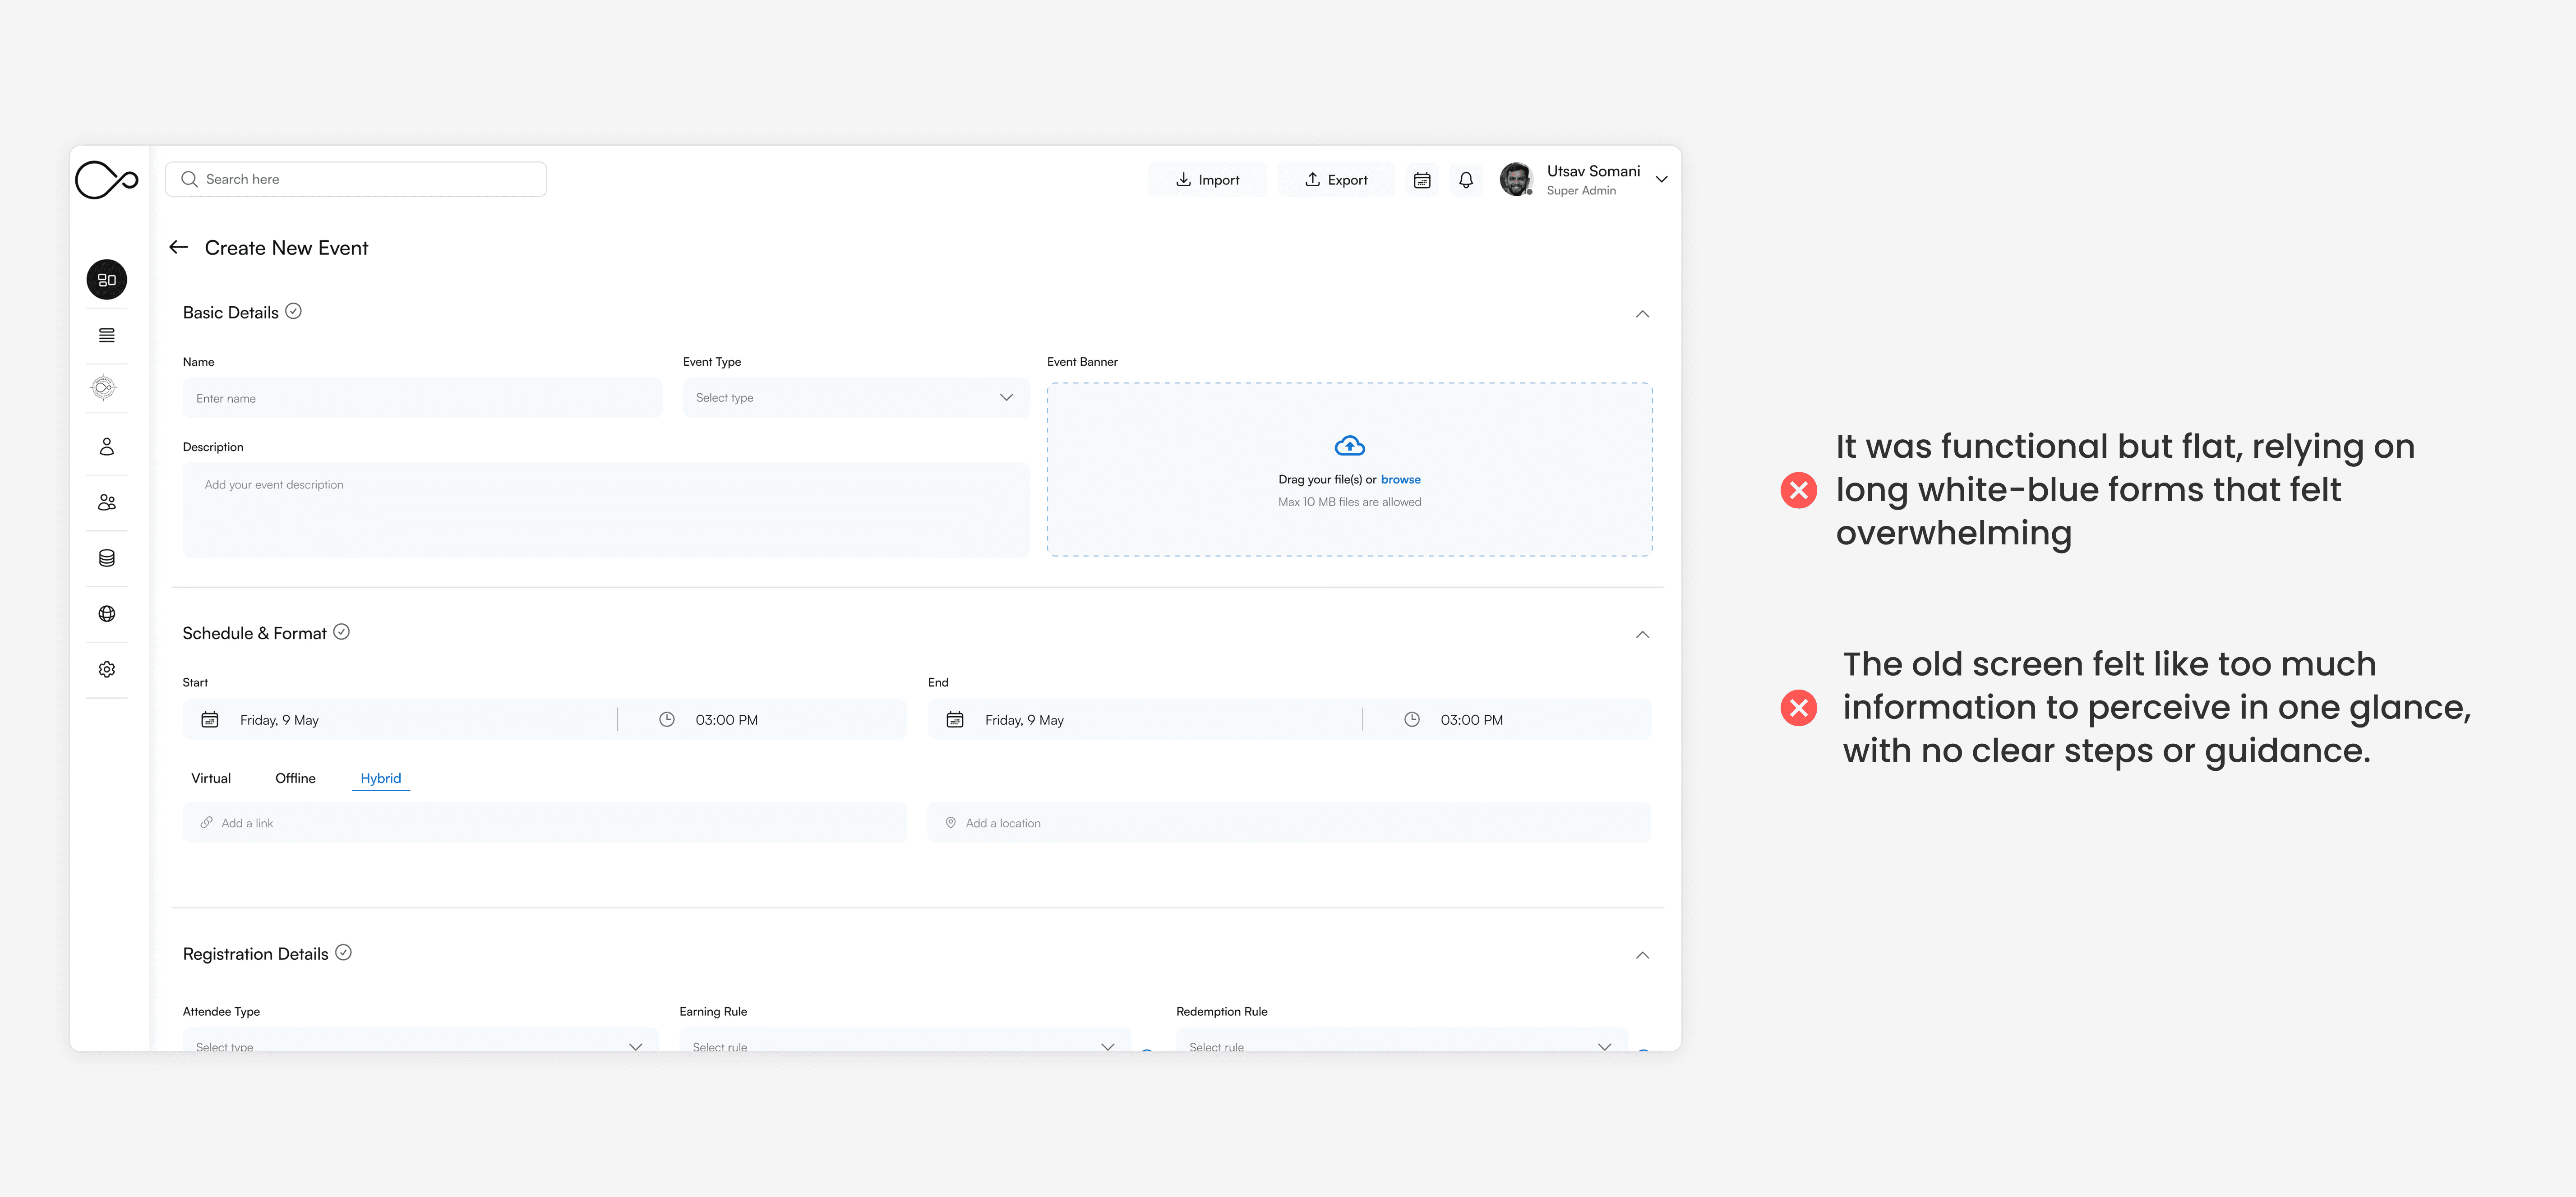
Task: Collapse the Schedule & Format section
Action: 1642,635
